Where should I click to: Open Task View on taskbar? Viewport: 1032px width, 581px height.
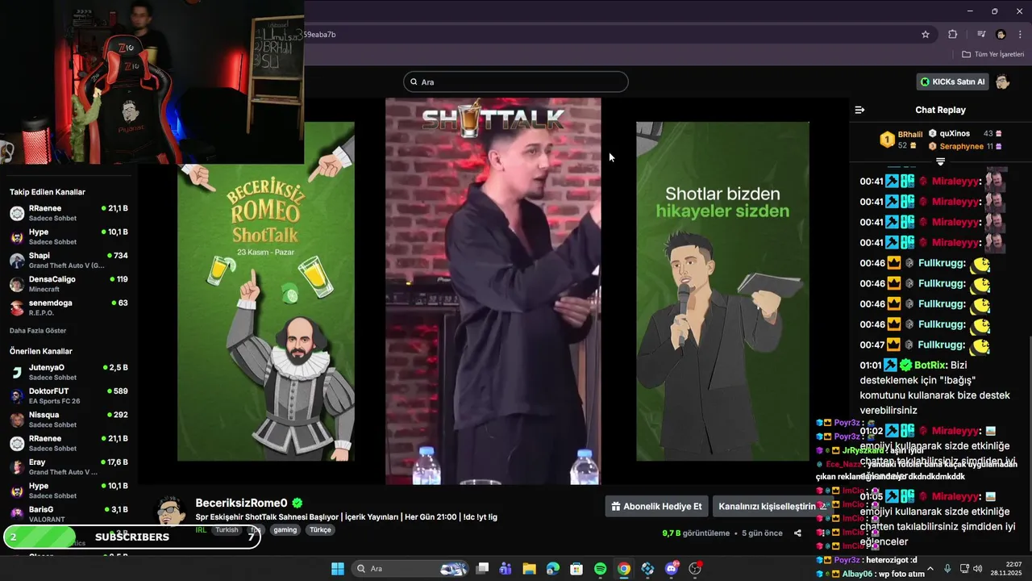(482, 569)
